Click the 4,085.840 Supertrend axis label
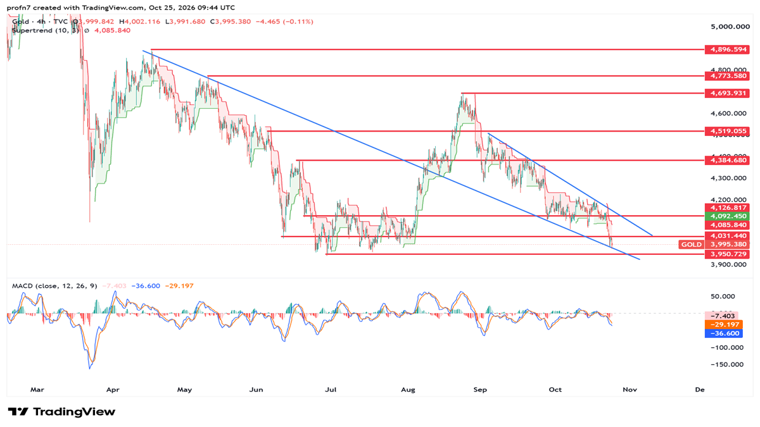 (x=726, y=225)
